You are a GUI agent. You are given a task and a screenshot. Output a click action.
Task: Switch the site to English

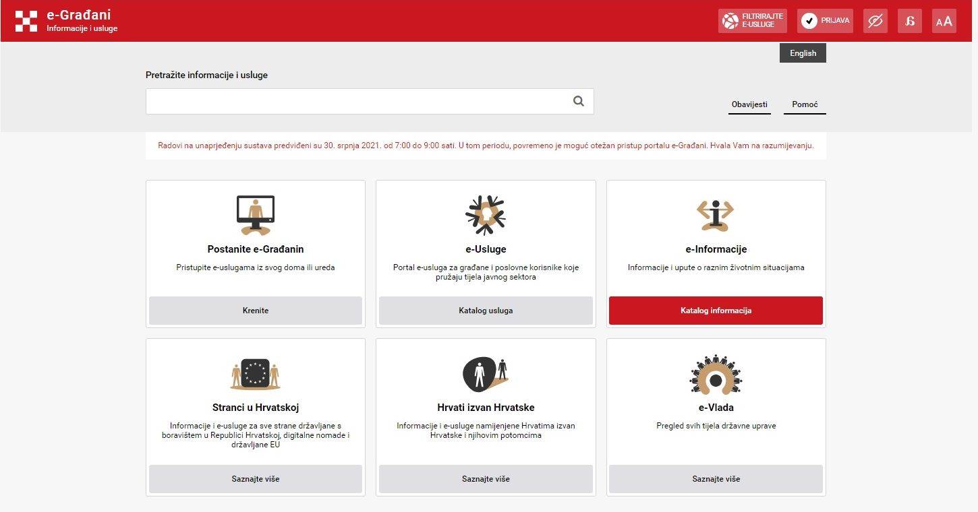(x=802, y=53)
